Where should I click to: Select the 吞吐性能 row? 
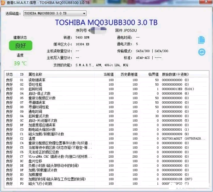click(106, 84)
